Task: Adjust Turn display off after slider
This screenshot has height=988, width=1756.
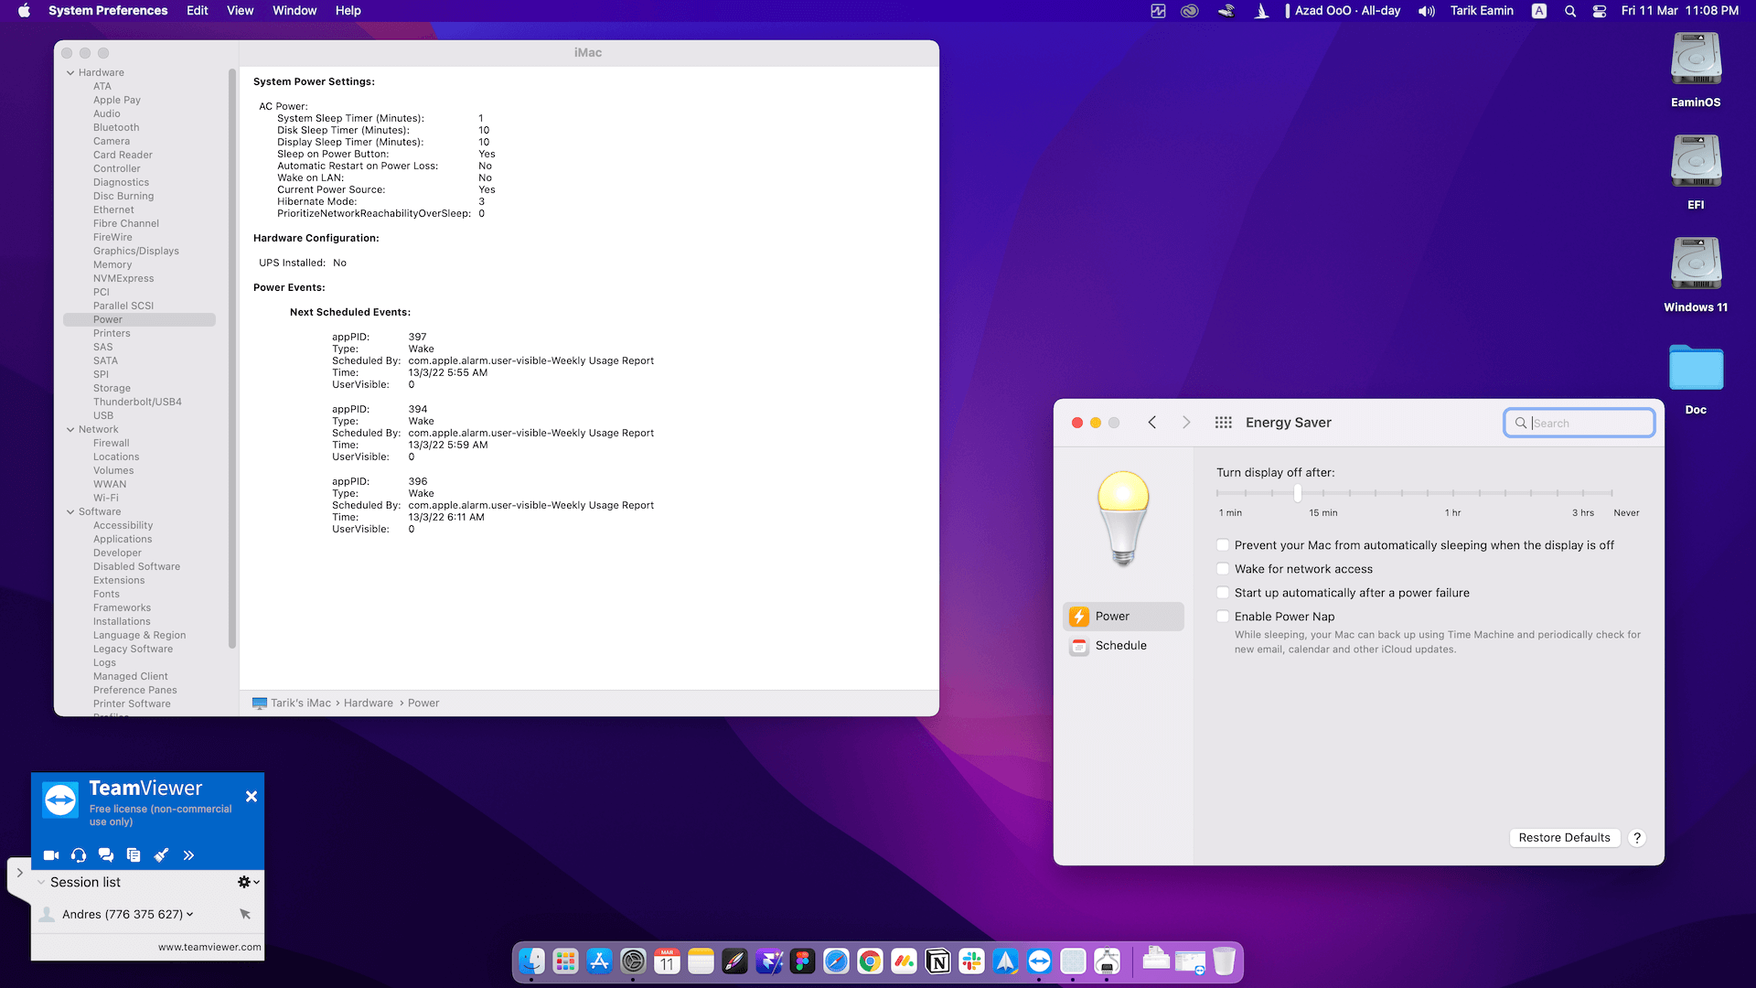Action: (x=1297, y=493)
